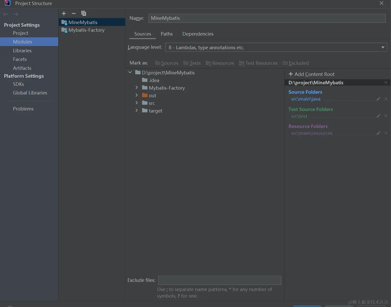Close the Project Structure dialog
Viewport: 391px width, 307px height.
tap(381, 3)
